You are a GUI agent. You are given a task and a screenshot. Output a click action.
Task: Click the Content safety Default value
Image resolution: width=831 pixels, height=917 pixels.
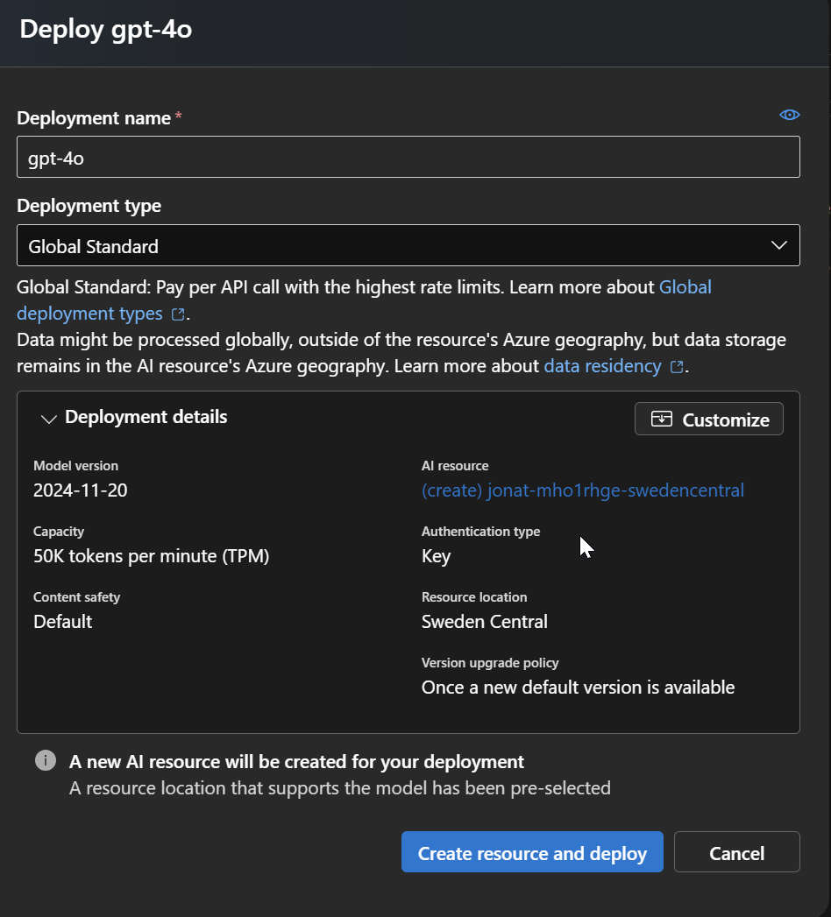(62, 621)
